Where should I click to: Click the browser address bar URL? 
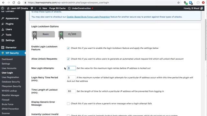pyautogui.click(x=68, y=3)
